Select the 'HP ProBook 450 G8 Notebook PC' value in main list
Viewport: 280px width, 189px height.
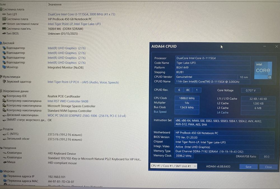click(70, 19)
